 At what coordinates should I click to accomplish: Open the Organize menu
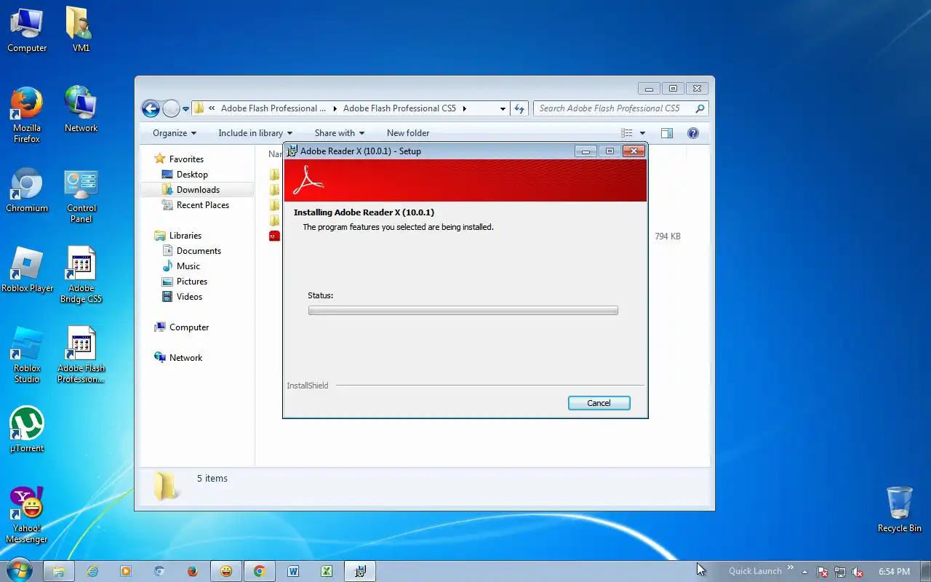pos(175,133)
